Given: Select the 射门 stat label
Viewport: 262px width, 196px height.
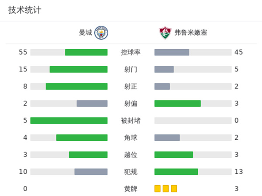Looking at the screenshot, I should pos(131,69).
